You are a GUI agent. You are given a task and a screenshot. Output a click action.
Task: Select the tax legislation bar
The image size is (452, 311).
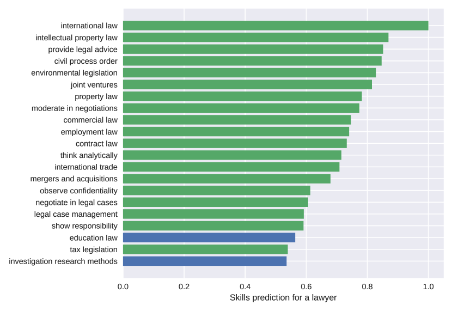(x=205, y=249)
